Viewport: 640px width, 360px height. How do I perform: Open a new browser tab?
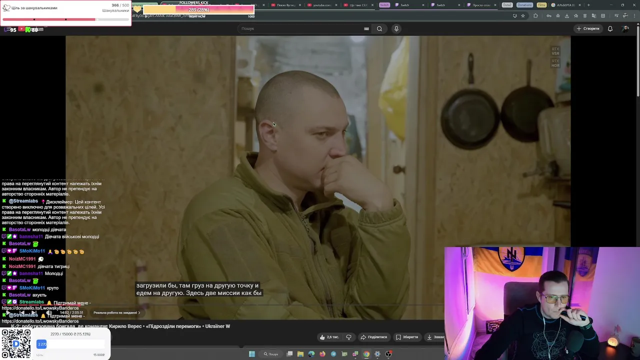[588, 5]
